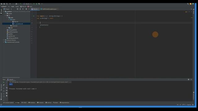198x111 pixels.
Task: Click the editor tabs more options icon
Action: tap(191, 9)
